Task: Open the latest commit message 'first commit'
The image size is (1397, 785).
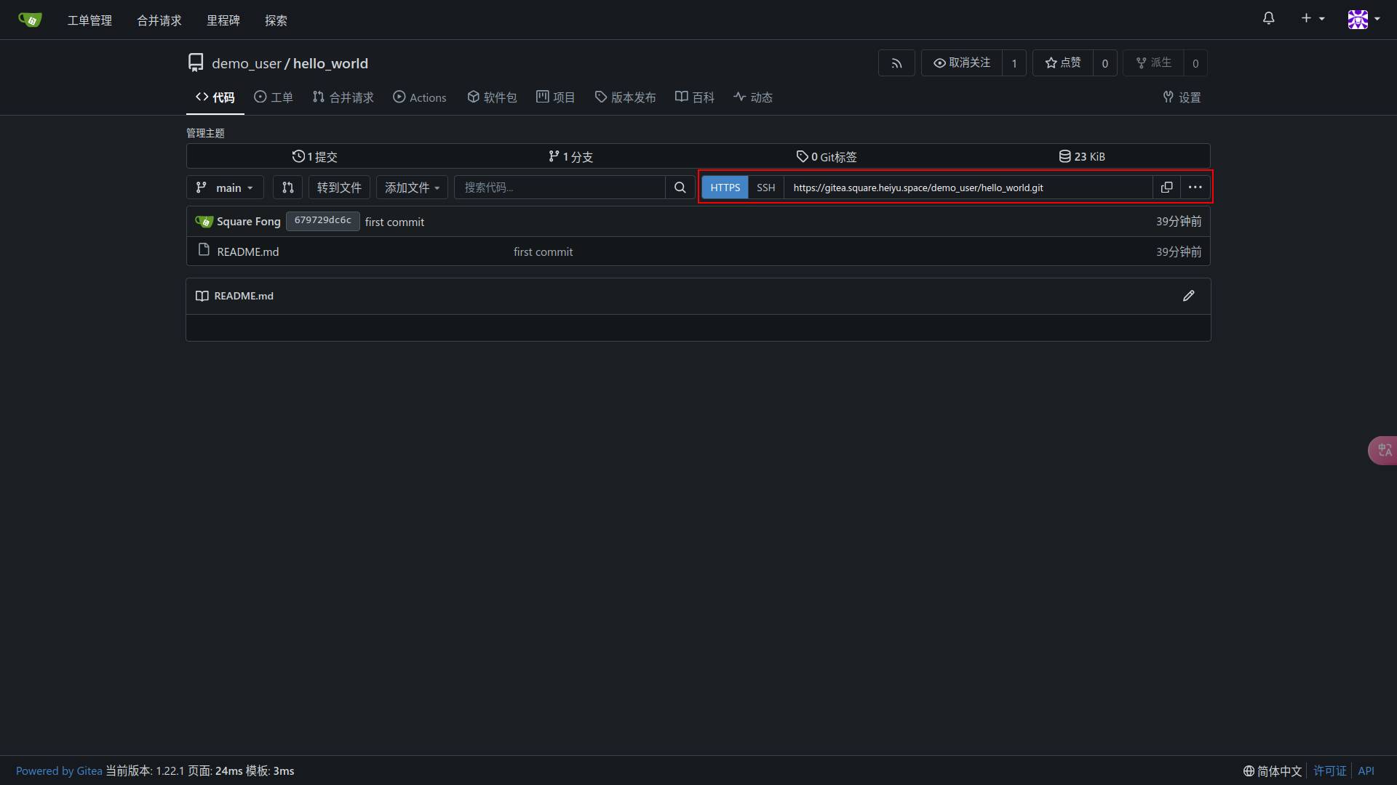Action: [x=394, y=222]
